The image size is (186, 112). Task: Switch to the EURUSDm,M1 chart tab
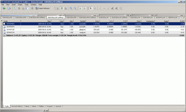pyautogui.click(x=7, y=18)
